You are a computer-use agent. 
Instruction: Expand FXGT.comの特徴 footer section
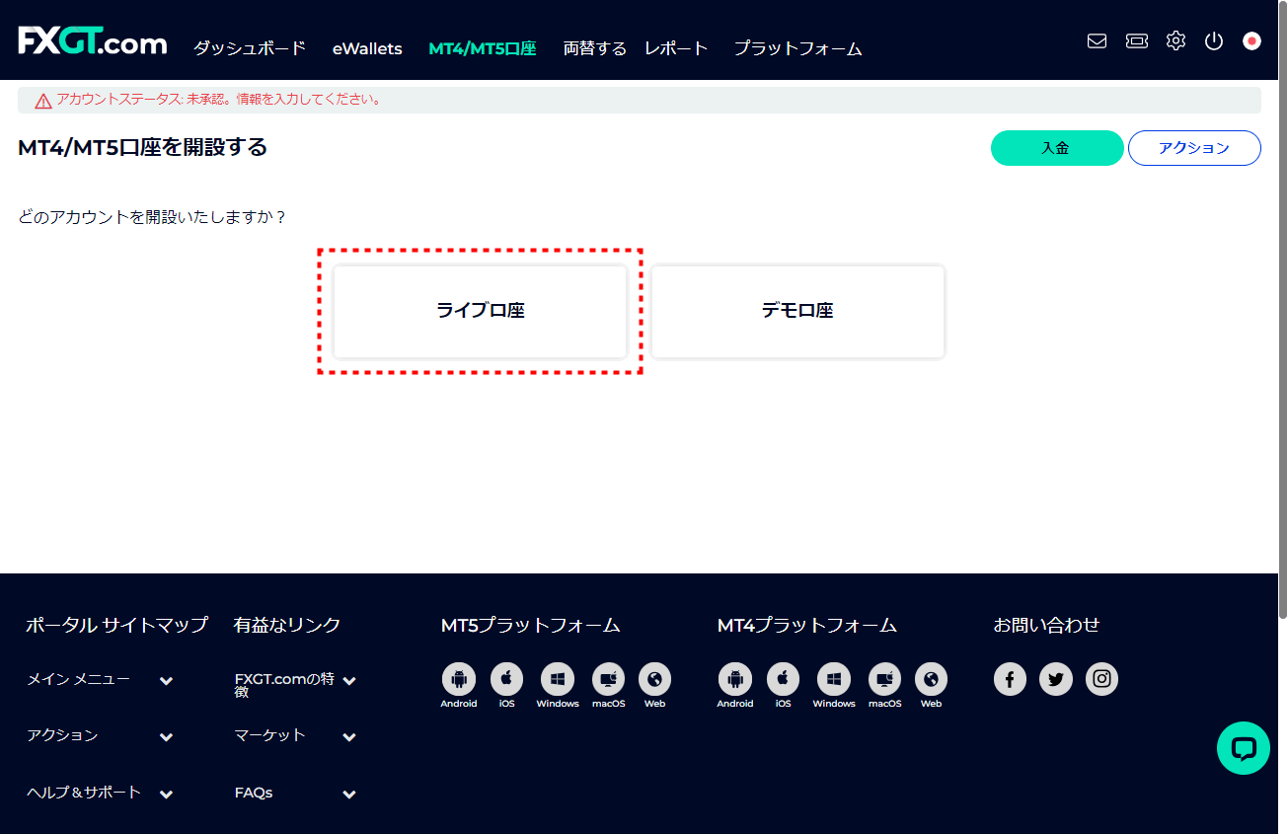pyautogui.click(x=349, y=681)
